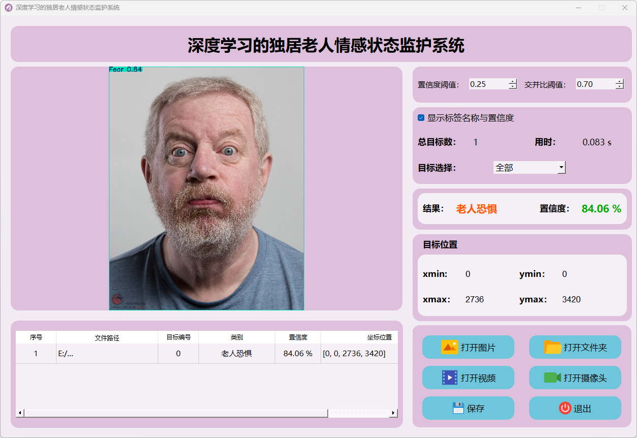Click the floppy disk save icon
The width and height of the screenshot is (637, 438).
click(x=458, y=408)
